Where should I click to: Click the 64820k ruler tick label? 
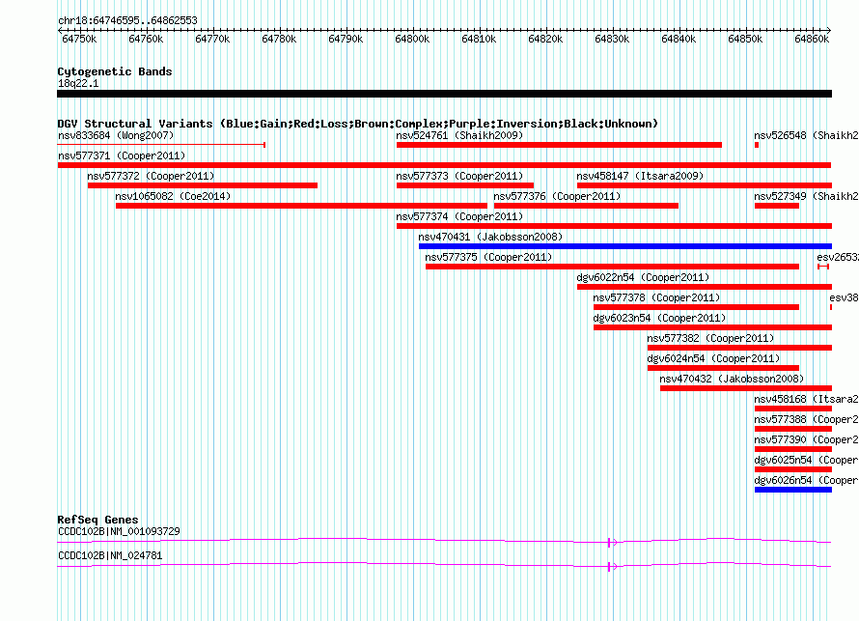coord(545,40)
